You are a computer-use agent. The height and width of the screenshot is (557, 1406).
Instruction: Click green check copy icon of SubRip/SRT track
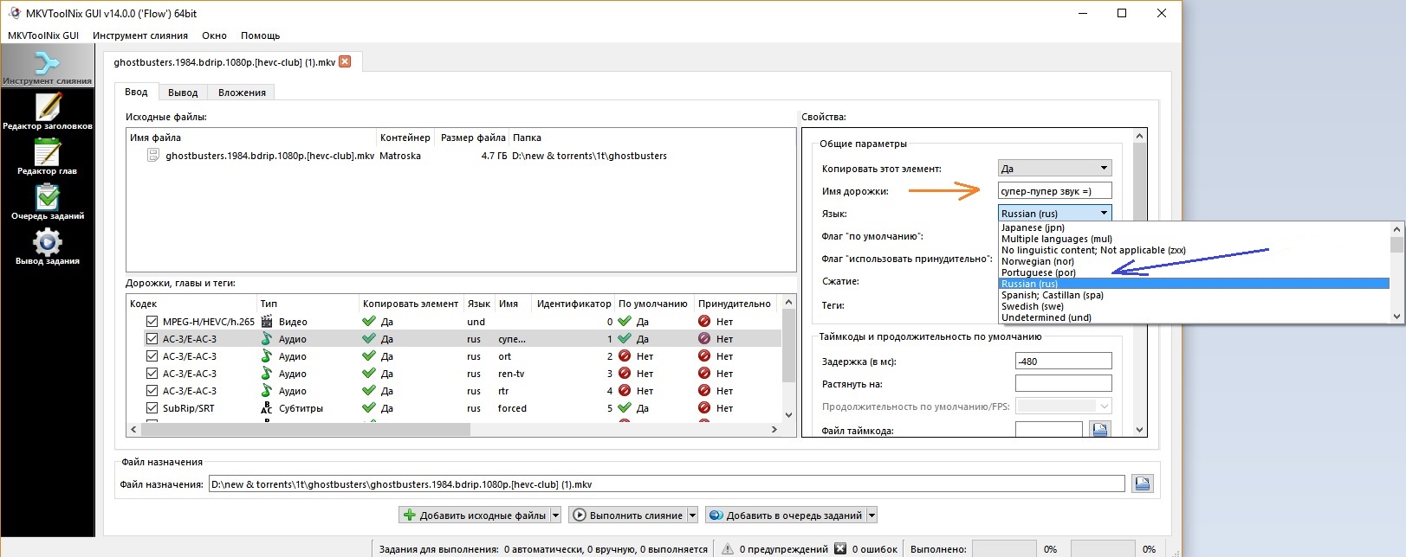369,408
